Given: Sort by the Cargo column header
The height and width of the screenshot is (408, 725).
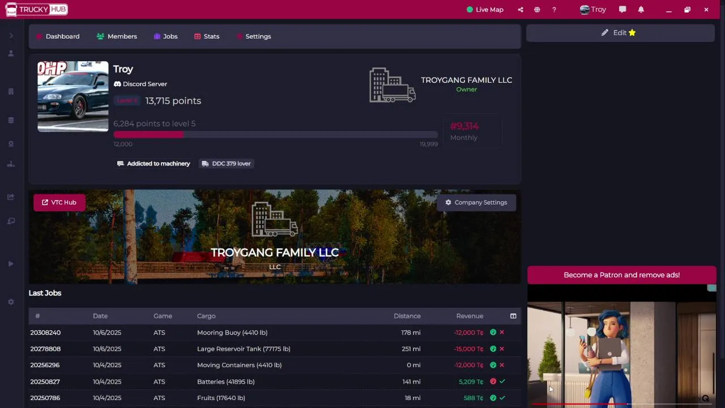Looking at the screenshot, I should (x=206, y=316).
